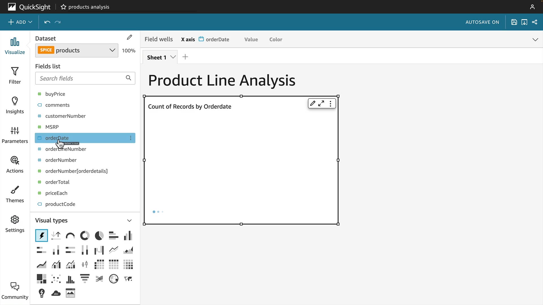Select the donut chart visual type
Viewport: 543px width, 305px height.
[85, 236]
